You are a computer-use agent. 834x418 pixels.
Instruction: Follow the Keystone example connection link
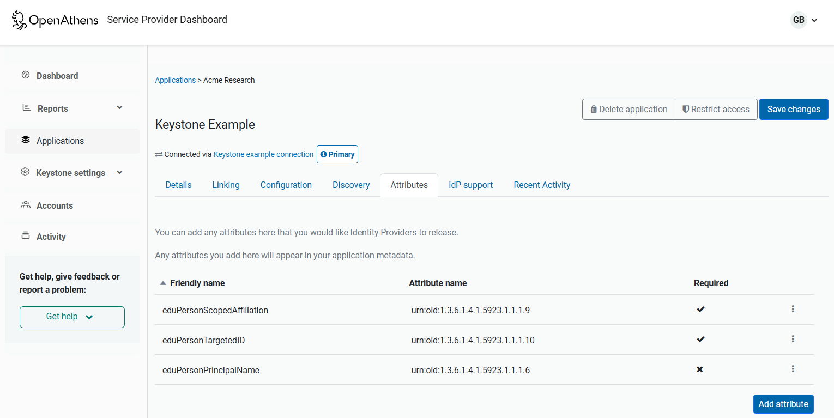[x=263, y=154]
